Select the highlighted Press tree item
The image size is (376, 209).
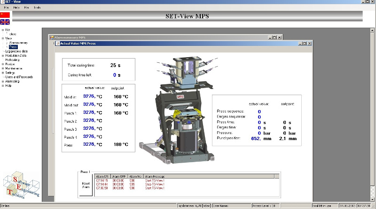[13, 47]
